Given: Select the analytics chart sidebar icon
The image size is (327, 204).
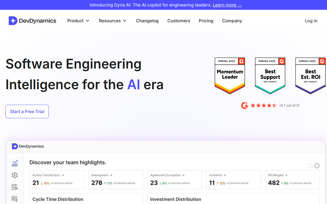Looking at the screenshot, I should coord(15,163).
